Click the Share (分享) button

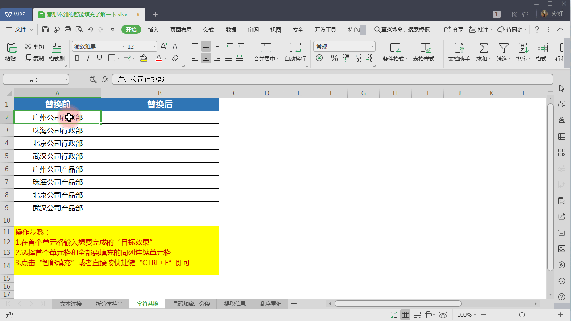pyautogui.click(x=454, y=29)
